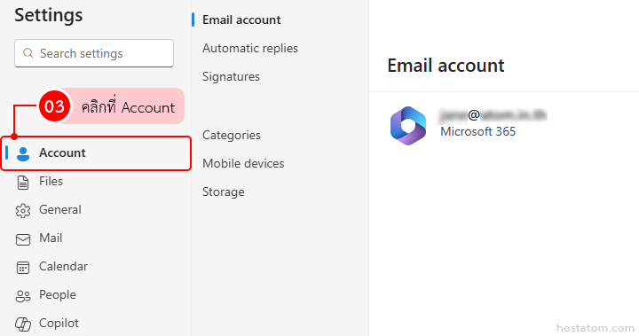The image size is (639, 336).
Task: Click the Email account page heading
Action: [446, 66]
